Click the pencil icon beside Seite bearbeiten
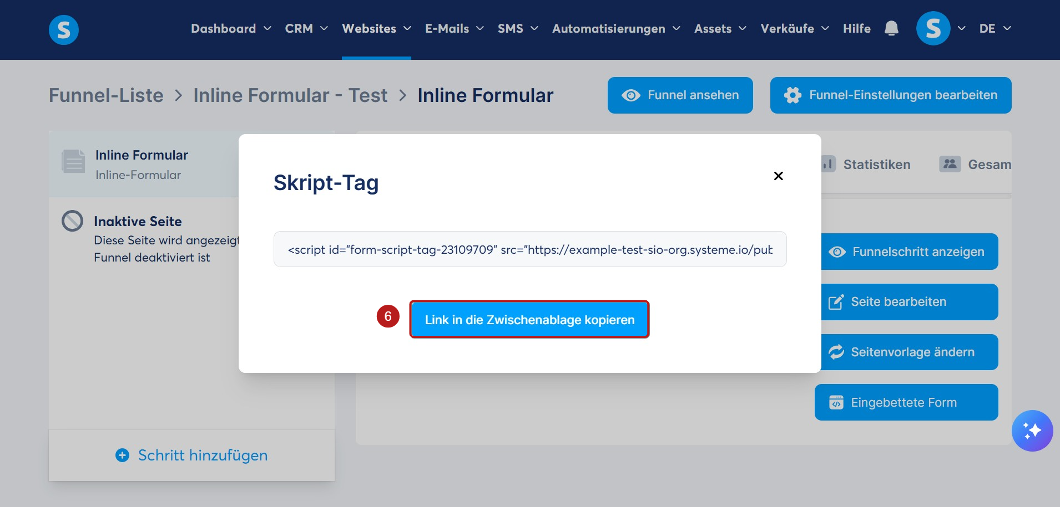 click(x=836, y=302)
